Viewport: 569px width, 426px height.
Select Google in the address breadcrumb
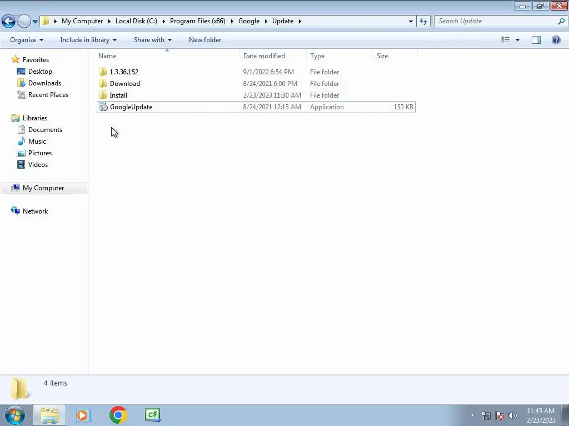click(x=249, y=21)
